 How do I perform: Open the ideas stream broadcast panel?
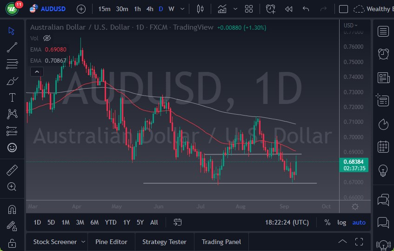tap(383, 245)
